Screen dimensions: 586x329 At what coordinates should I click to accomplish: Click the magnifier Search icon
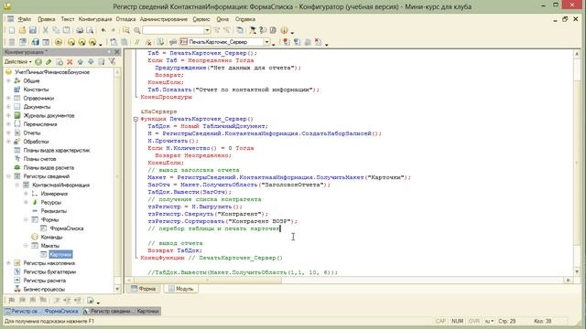[x=136, y=30]
